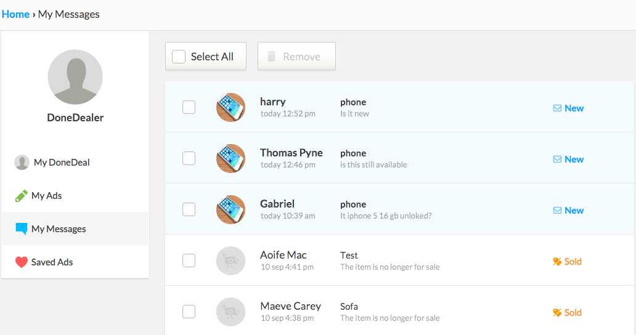Check the box next to harry's message

[x=189, y=107]
